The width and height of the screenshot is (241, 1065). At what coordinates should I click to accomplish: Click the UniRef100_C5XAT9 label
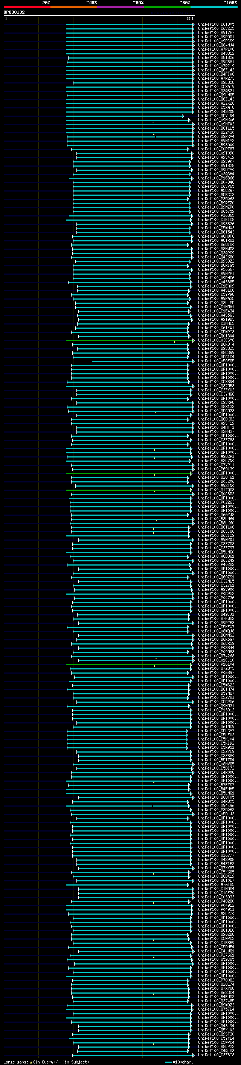click(216, 87)
